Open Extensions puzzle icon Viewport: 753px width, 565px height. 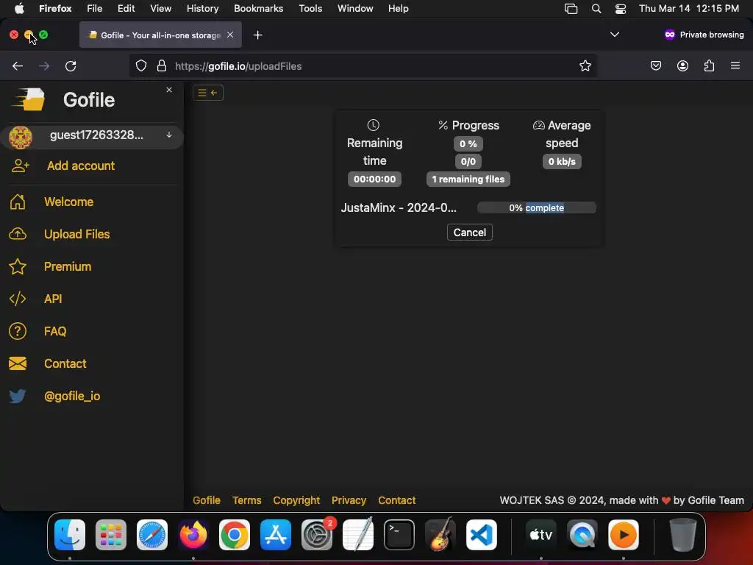710,65
